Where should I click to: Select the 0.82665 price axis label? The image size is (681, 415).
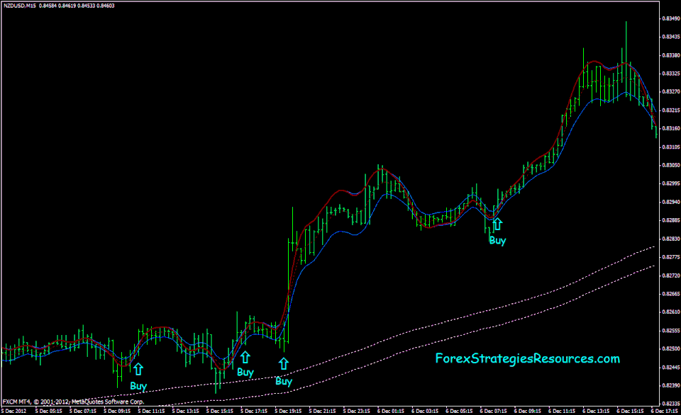point(671,294)
